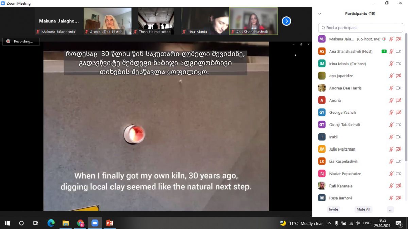The width and height of the screenshot is (408, 229).
Task: Click the Find a participant search field
Action: click(360, 28)
